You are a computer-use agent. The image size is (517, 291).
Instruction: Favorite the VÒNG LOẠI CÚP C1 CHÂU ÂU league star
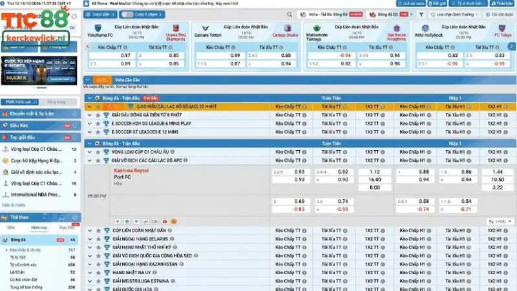pyautogui.click(x=98, y=152)
